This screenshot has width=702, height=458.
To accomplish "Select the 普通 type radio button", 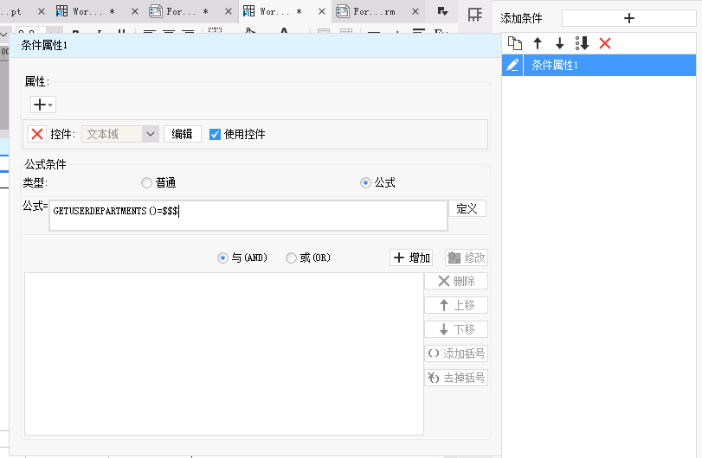I will click(x=146, y=182).
